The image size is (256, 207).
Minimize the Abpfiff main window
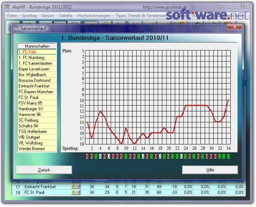222,5
